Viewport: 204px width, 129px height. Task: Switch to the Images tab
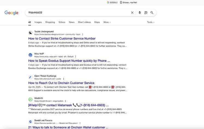tap(38, 22)
